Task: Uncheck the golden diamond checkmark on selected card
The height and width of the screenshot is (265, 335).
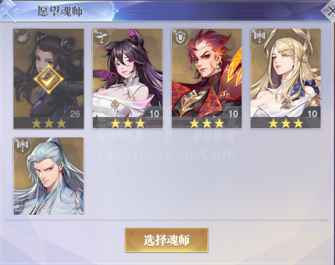Action: click(x=49, y=79)
